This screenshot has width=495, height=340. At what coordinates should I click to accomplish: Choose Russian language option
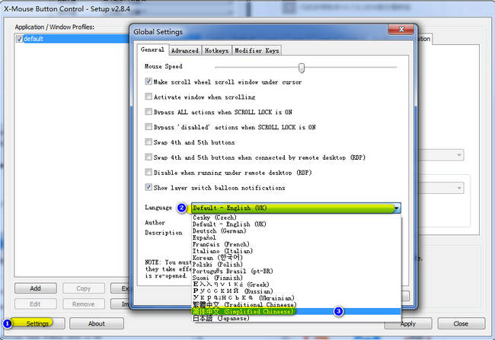(x=296, y=291)
